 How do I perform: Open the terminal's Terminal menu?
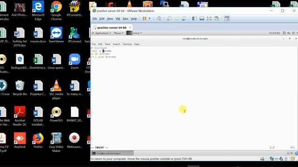tap(127, 44)
